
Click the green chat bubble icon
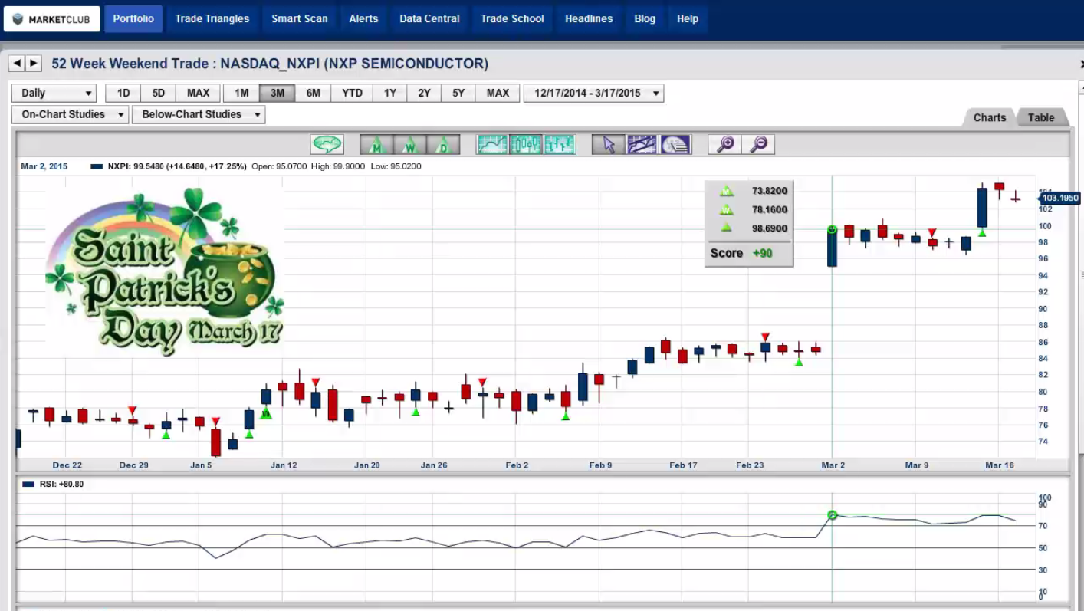point(327,144)
